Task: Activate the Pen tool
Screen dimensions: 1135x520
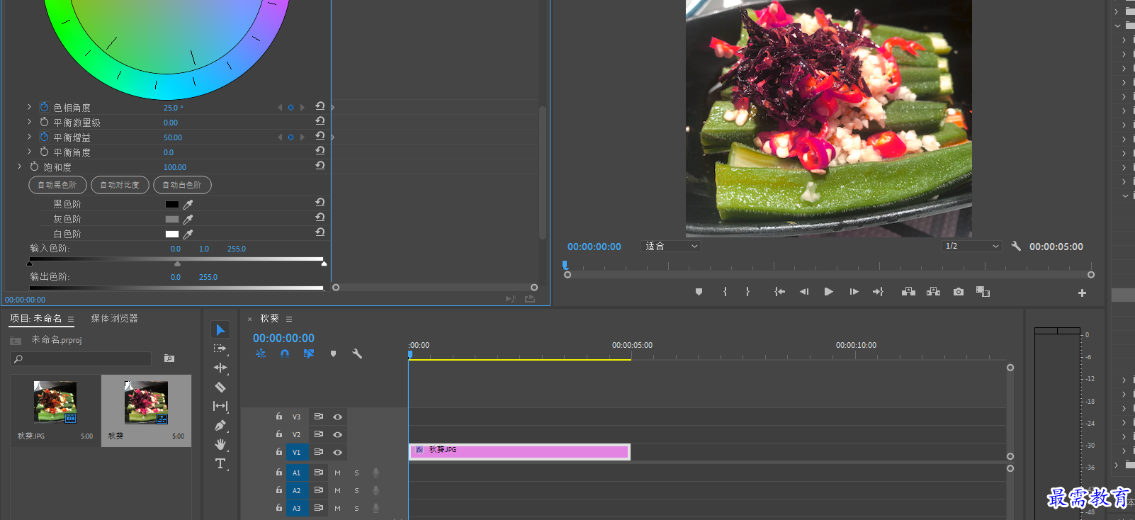Action: pos(220,425)
